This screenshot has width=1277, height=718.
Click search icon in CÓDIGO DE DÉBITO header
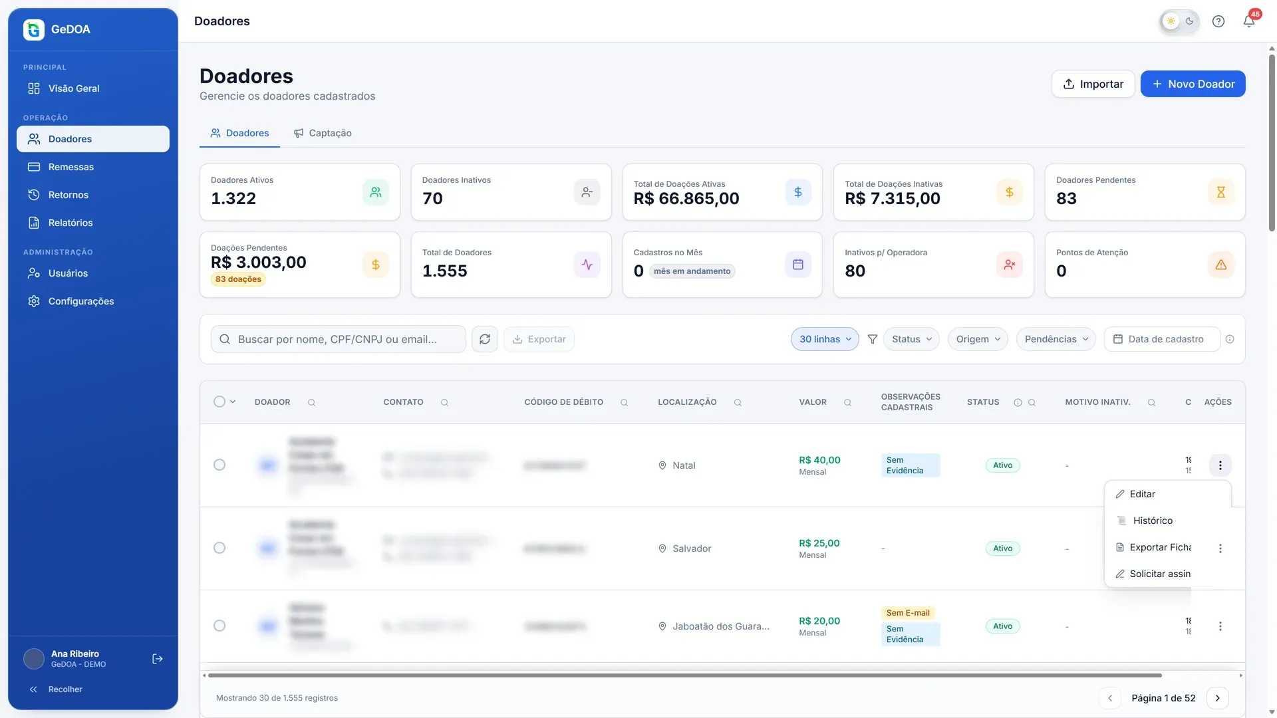[624, 402]
